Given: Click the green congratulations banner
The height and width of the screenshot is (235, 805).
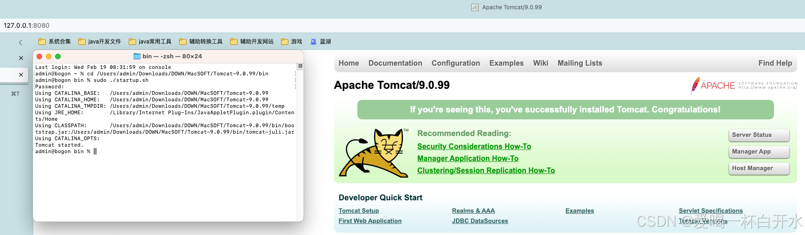Looking at the screenshot, I should [565, 110].
